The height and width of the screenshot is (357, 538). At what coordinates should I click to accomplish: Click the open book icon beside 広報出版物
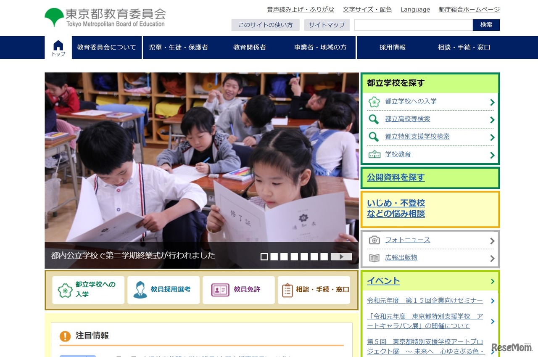tap(374, 258)
